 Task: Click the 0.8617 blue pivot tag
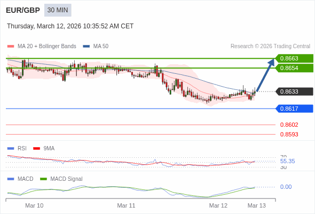pos(294,109)
